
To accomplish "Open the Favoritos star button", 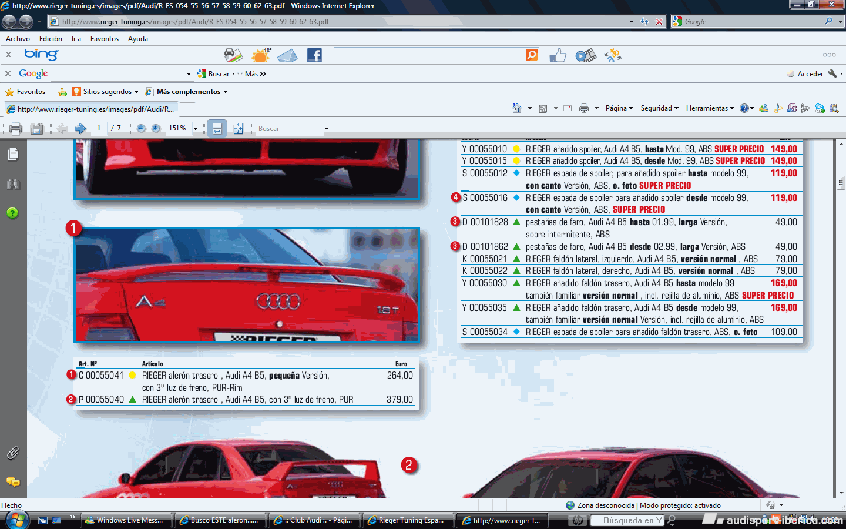I will pos(25,92).
